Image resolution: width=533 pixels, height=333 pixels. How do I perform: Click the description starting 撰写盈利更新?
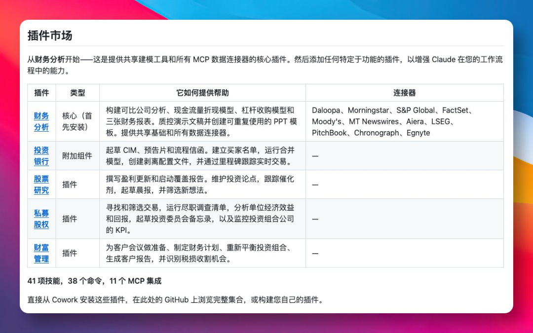pyautogui.click(x=200, y=185)
